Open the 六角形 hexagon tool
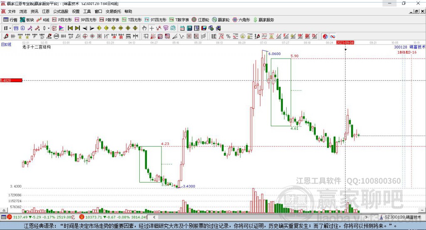Image resolution: width=426 pixels, height=230 pixels. [241, 20]
